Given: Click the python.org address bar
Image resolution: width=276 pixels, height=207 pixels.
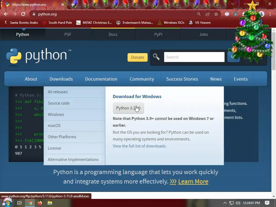Looking at the screenshot, I should [x=113, y=14].
